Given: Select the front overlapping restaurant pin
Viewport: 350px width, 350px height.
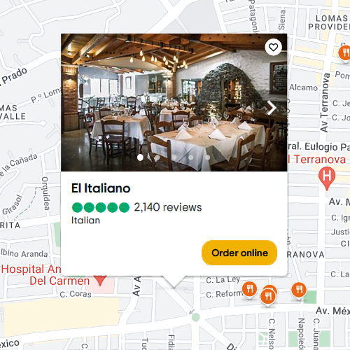Looking at the screenshot, I should [x=268, y=297].
